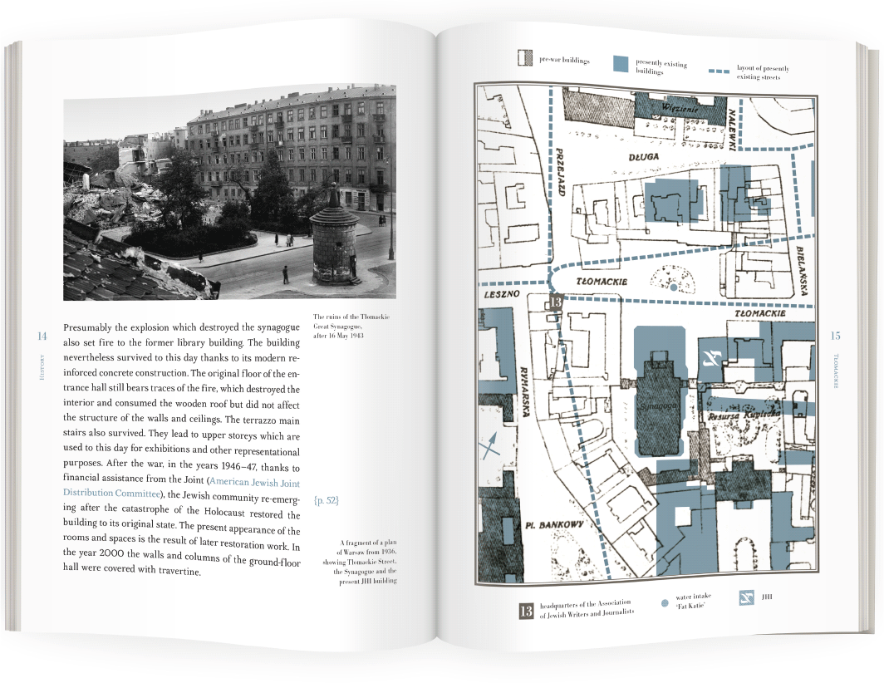Screen dimensions: 884x683
Task: Click the water intake dot in Tłomackie square
Action: [674, 287]
